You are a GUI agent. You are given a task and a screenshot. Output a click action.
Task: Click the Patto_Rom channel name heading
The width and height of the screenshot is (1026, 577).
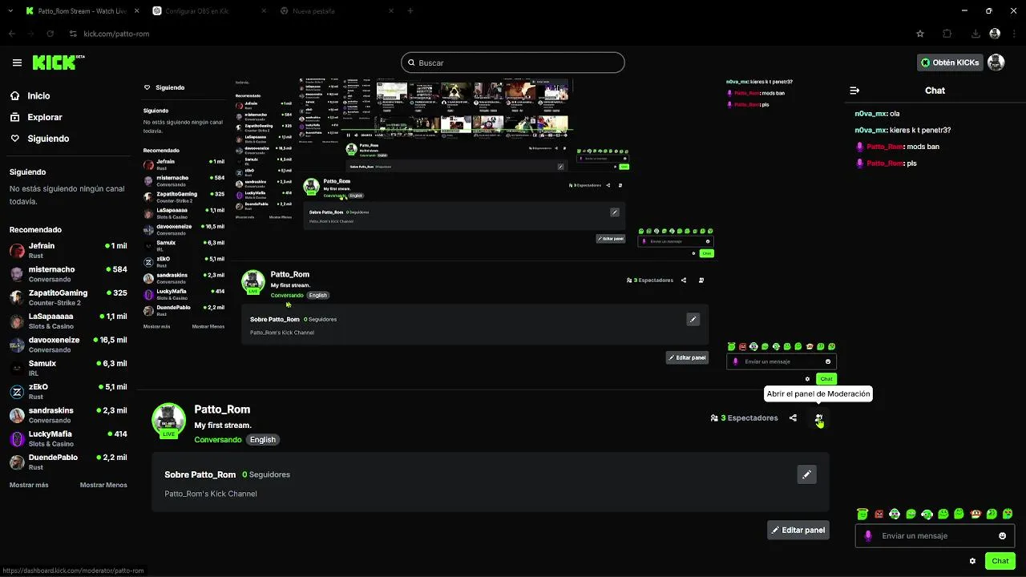pos(222,410)
